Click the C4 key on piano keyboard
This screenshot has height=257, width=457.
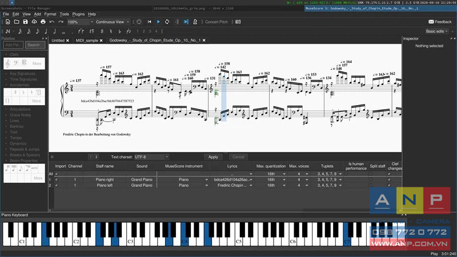tap(185, 242)
